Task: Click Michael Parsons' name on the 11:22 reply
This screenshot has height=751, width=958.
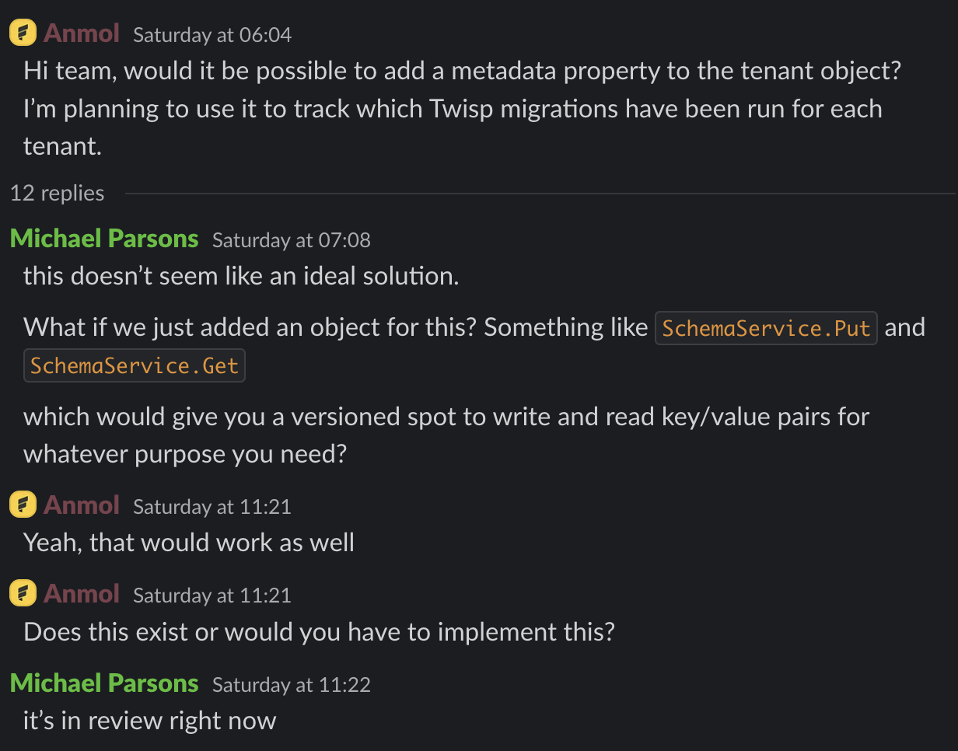Action: click(103, 683)
